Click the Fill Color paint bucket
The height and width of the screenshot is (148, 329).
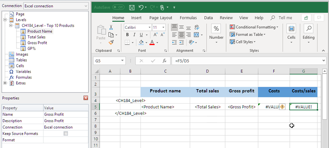[141, 43]
